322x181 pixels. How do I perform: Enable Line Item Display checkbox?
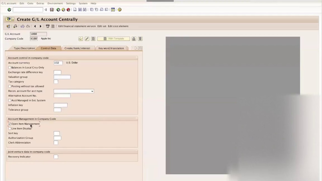tap(10, 128)
